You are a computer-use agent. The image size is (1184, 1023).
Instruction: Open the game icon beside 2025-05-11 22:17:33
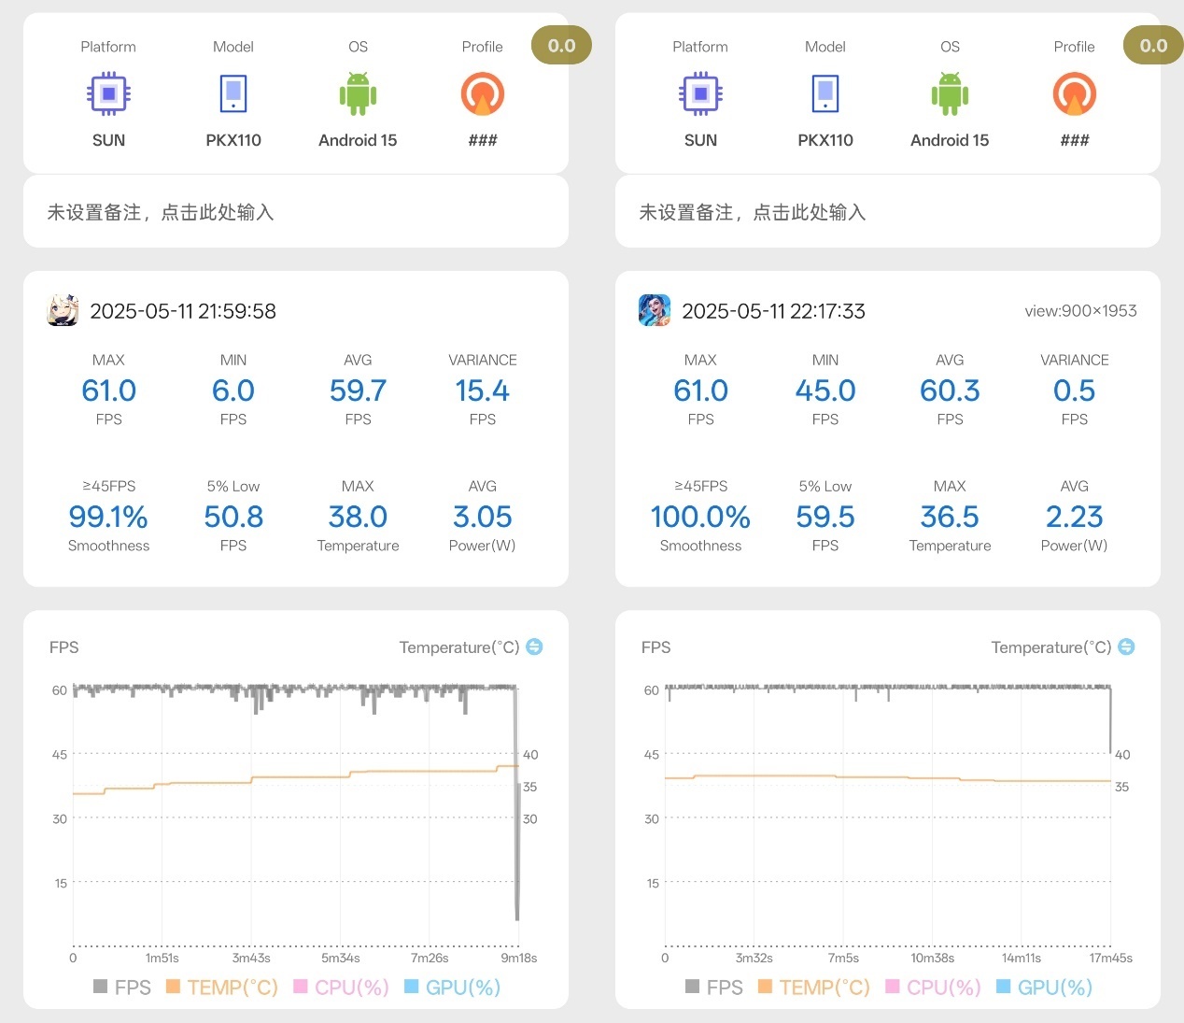tap(655, 310)
